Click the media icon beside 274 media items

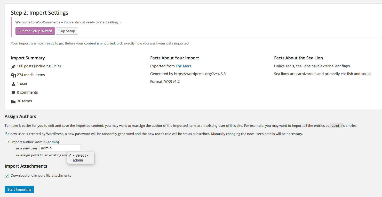13,75
